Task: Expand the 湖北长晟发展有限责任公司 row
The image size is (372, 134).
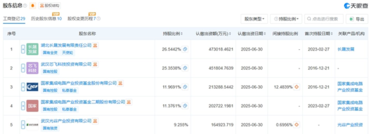Action: click(x=23, y=49)
